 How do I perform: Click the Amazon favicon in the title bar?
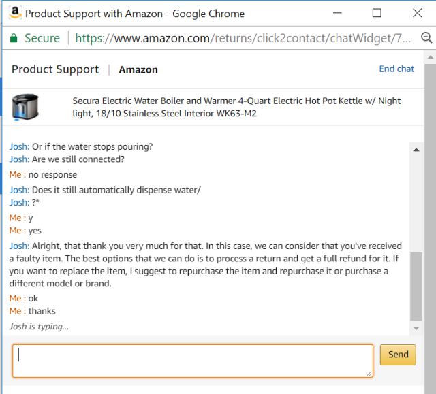[15, 13]
